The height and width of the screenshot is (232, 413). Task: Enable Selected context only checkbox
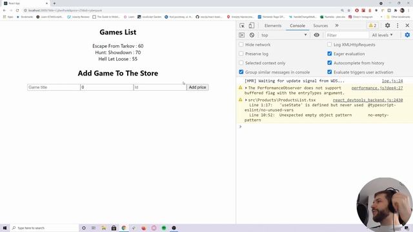pos(241,63)
